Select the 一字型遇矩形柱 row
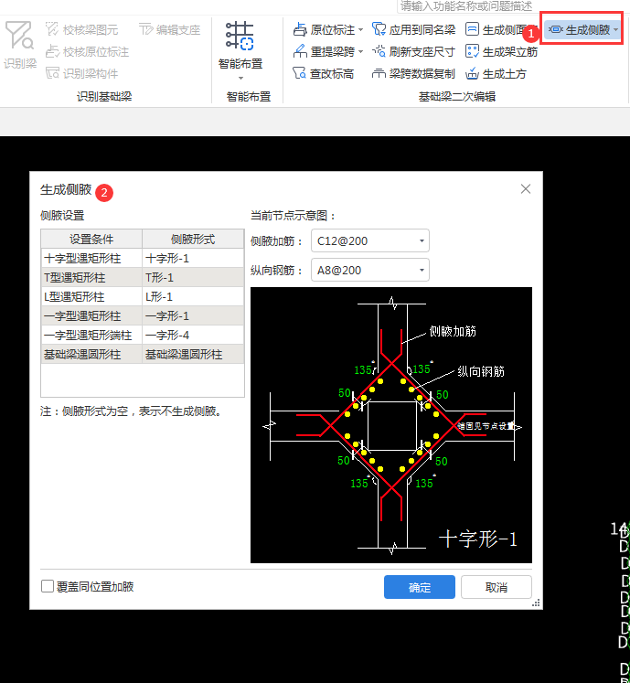Image resolution: width=630 pixels, height=683 pixels. click(x=142, y=315)
